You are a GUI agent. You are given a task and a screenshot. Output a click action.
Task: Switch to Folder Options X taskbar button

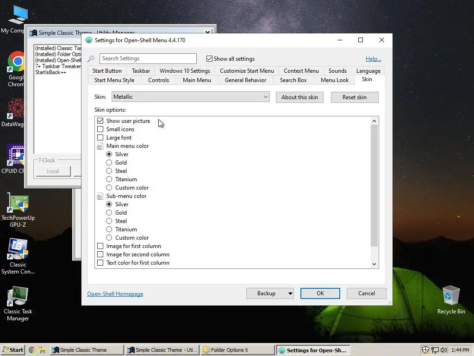238,350
